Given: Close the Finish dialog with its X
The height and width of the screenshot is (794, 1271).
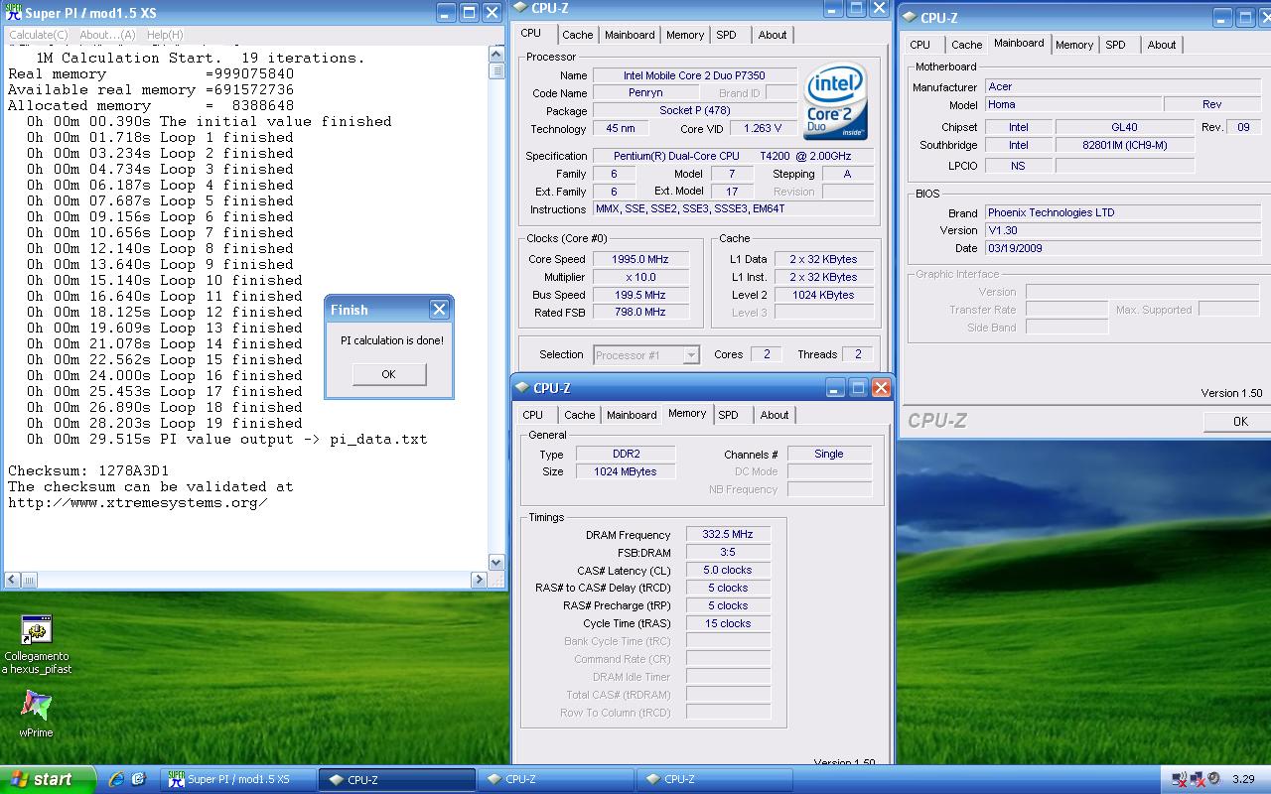Looking at the screenshot, I should (x=439, y=310).
